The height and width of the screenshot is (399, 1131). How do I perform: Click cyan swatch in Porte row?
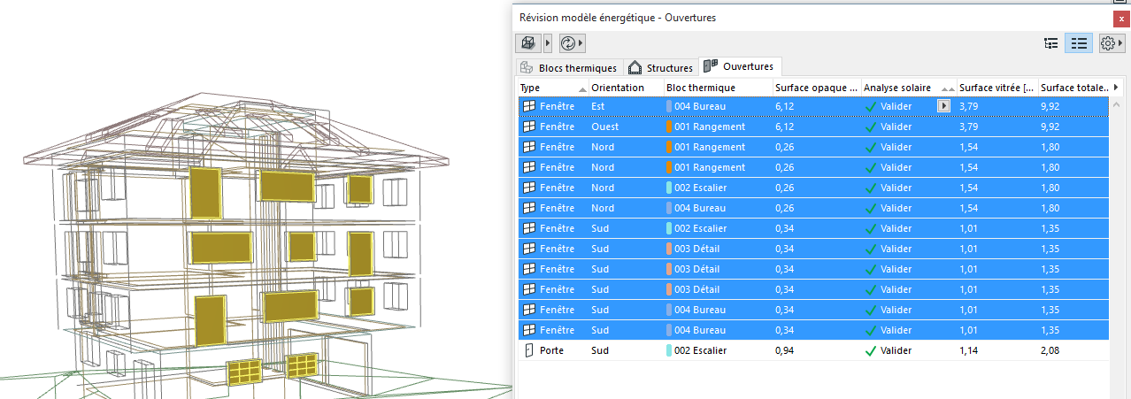click(669, 350)
